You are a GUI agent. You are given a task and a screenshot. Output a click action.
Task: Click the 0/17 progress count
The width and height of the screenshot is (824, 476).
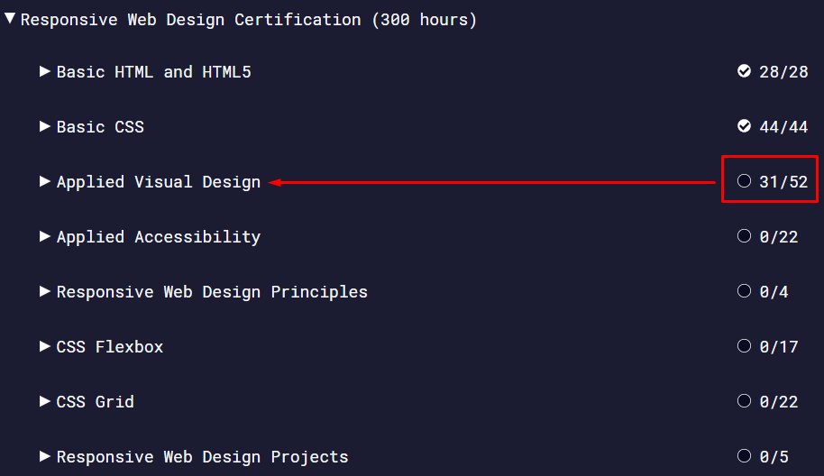tap(779, 347)
